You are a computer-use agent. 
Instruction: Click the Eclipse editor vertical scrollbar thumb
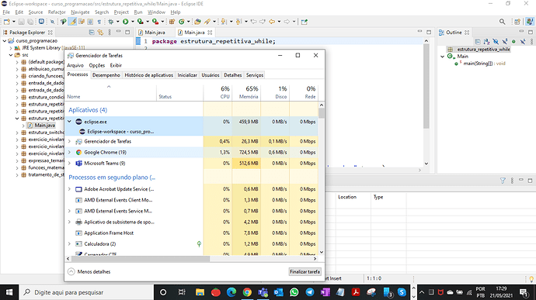[x=426, y=86]
